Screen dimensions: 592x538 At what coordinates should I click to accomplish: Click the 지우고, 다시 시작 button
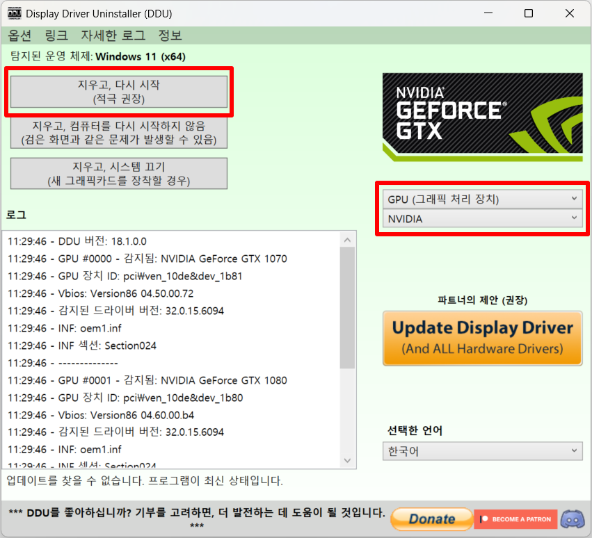point(118,90)
